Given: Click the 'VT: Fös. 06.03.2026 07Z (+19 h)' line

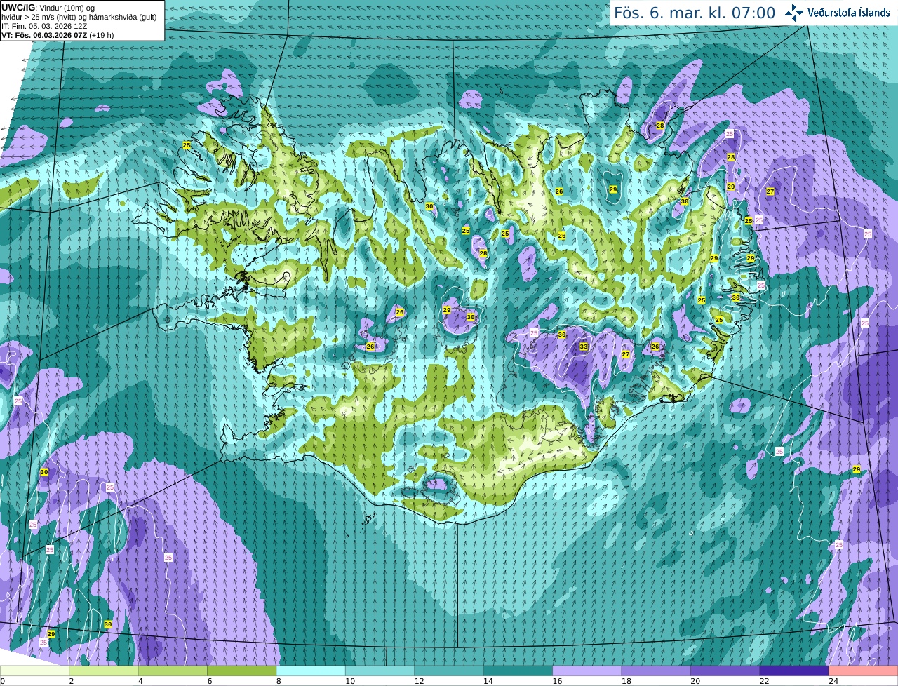Looking at the screenshot, I should coord(58,35).
